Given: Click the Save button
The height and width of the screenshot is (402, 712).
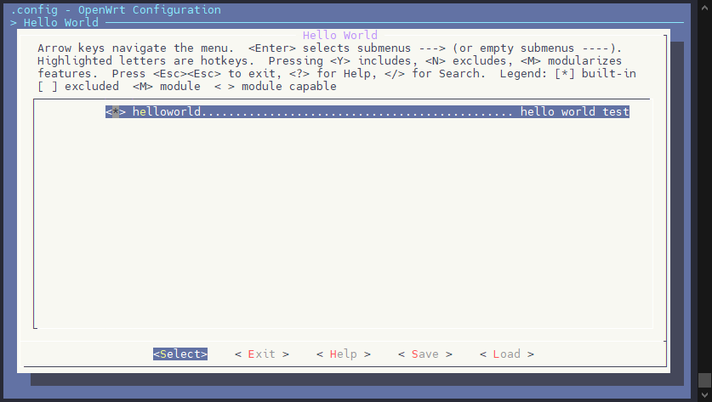Looking at the screenshot, I should (425, 354).
